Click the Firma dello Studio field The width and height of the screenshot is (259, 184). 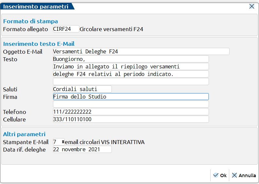130,97
